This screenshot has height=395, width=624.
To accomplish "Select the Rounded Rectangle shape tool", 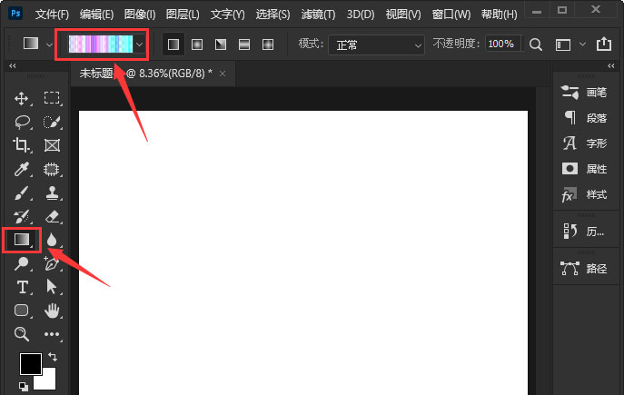I will (22, 311).
